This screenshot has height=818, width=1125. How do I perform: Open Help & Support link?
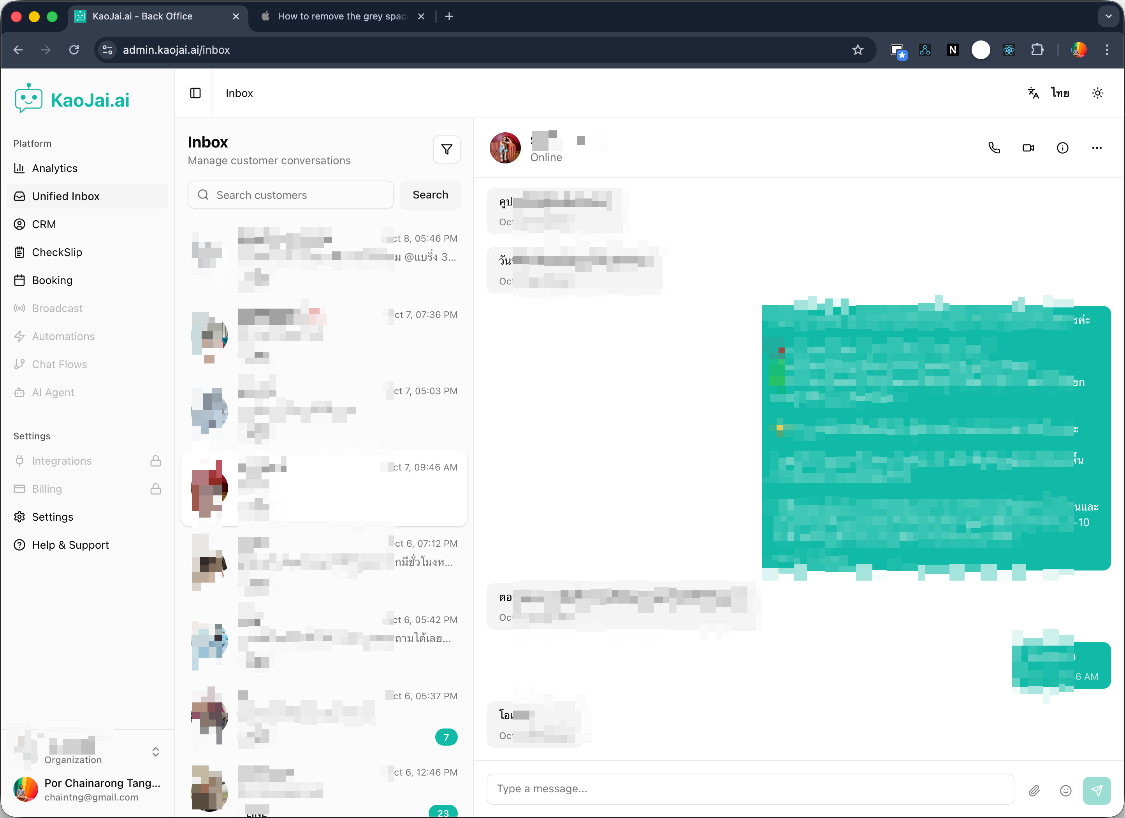pos(70,545)
